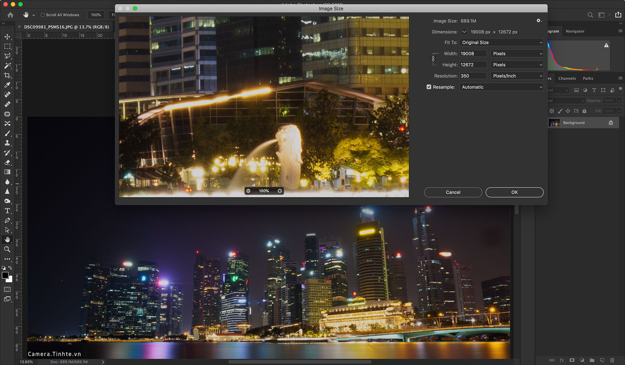Enable Scroll All Windows checkbox
This screenshot has width=625, height=365.
tap(43, 15)
